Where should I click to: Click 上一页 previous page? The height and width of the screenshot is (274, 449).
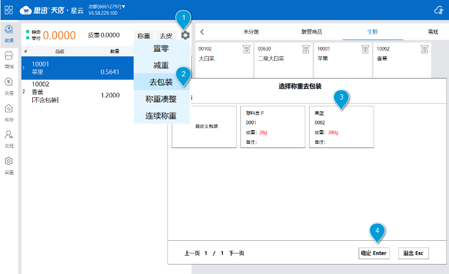(192, 253)
